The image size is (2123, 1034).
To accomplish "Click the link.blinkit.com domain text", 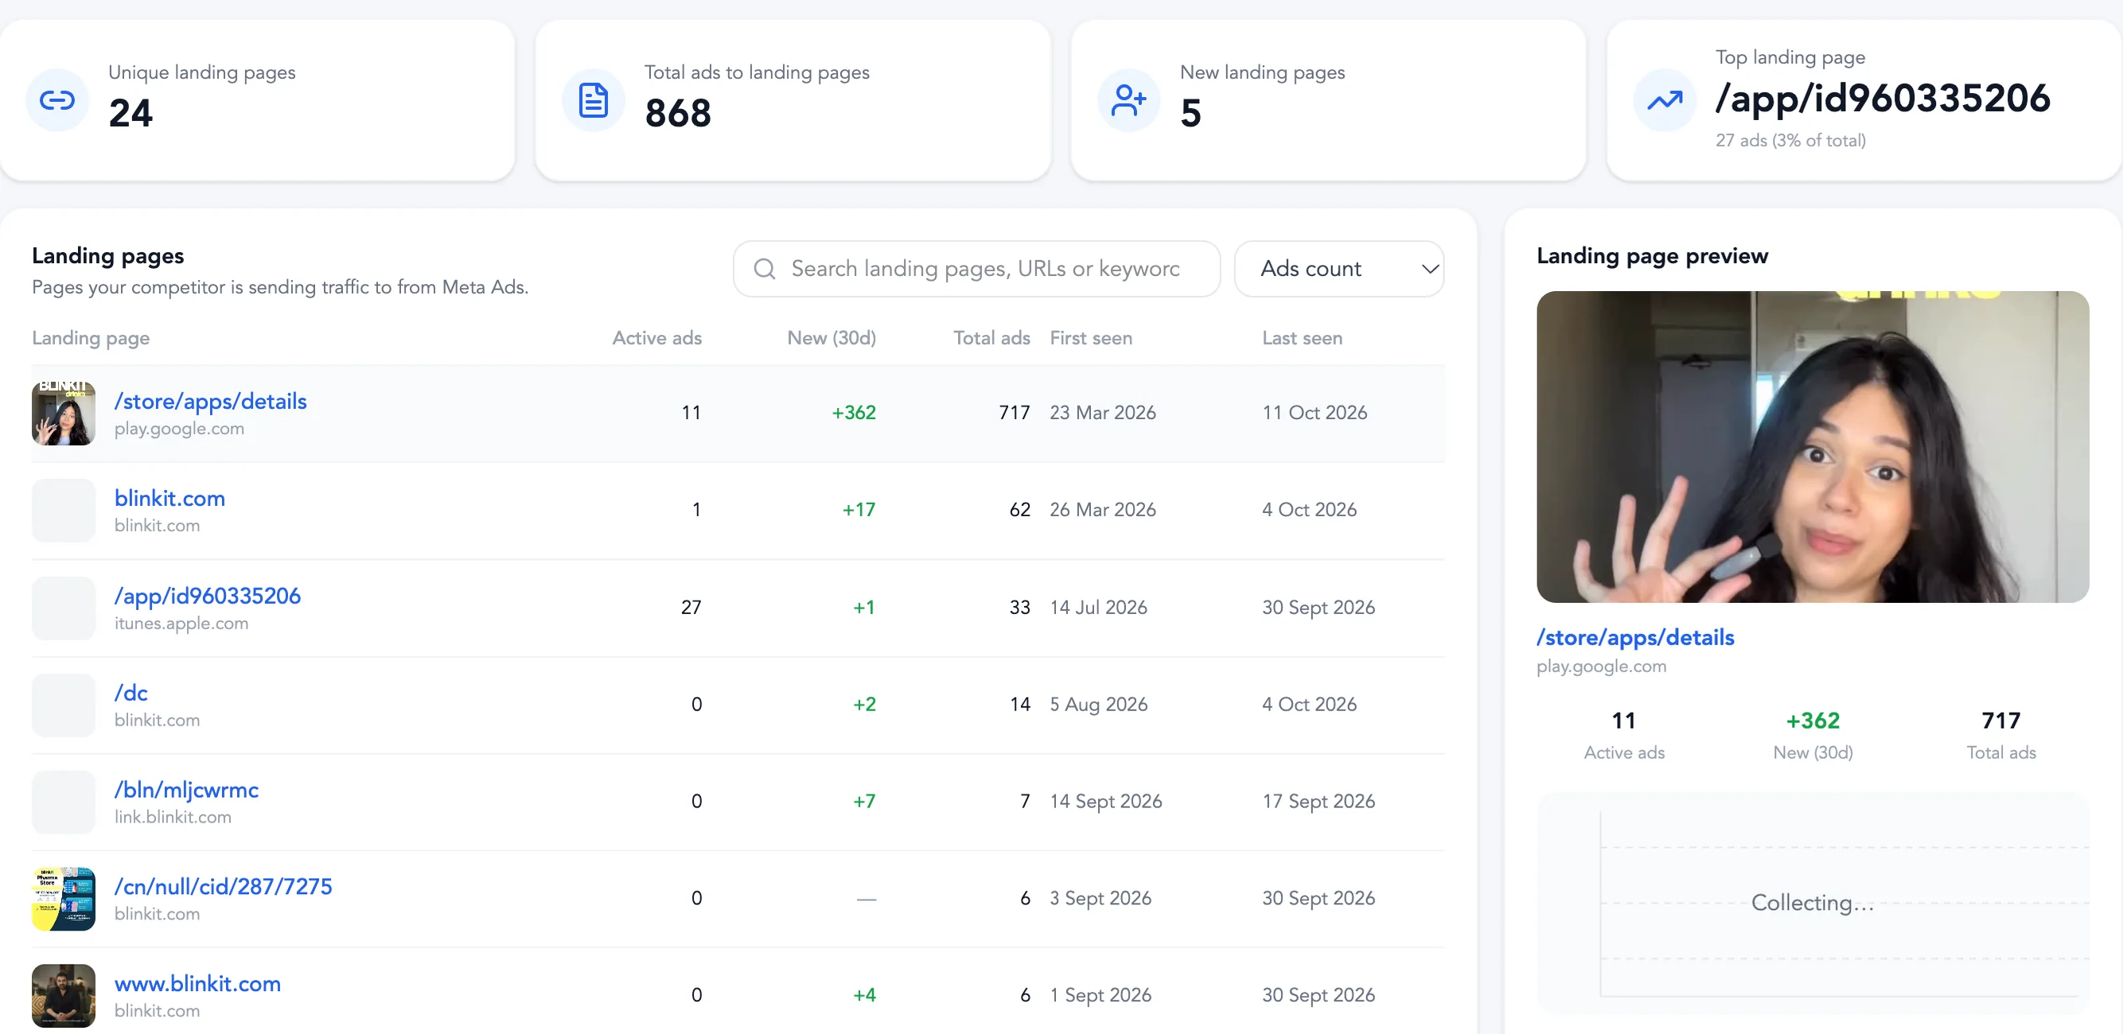I will pyautogui.click(x=173, y=818).
